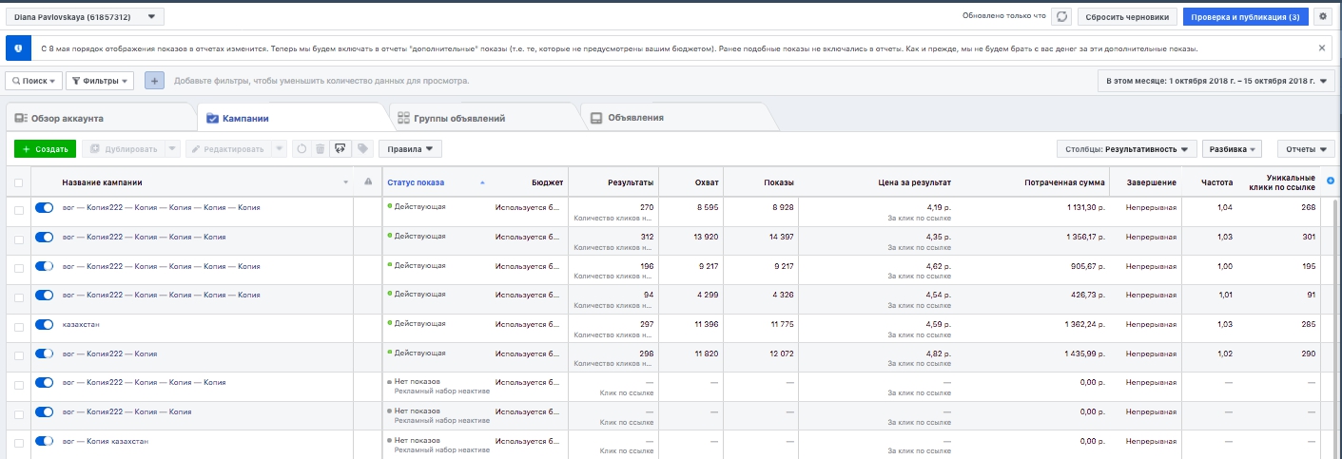Click the 'Редактировать' button
This screenshot has height=459, width=1342.
point(228,148)
